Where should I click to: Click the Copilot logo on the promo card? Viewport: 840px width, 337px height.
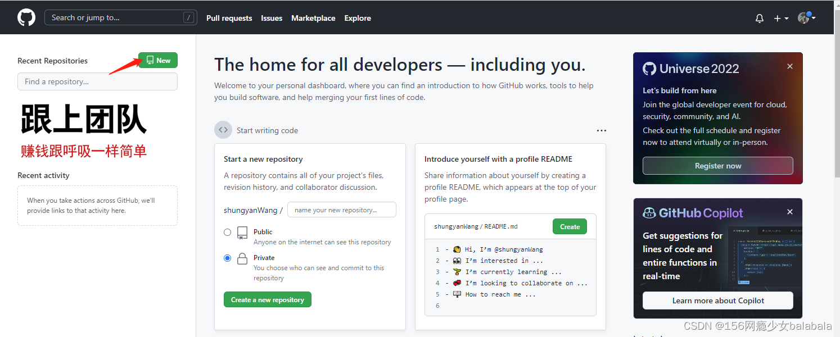click(x=649, y=212)
